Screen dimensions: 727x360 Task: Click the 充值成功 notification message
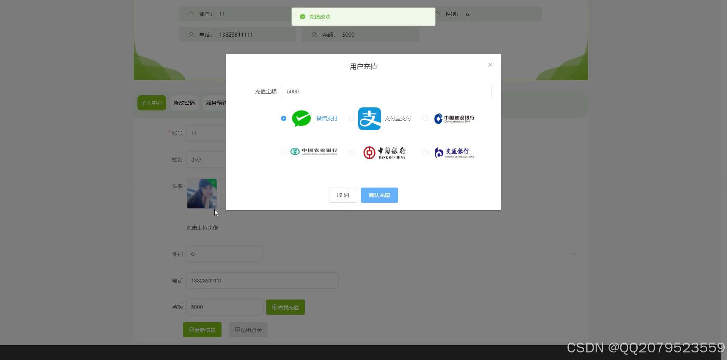[320, 17]
